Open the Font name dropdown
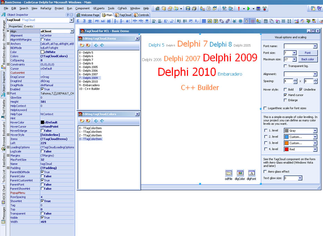323x236 pixels. tap(315, 46)
